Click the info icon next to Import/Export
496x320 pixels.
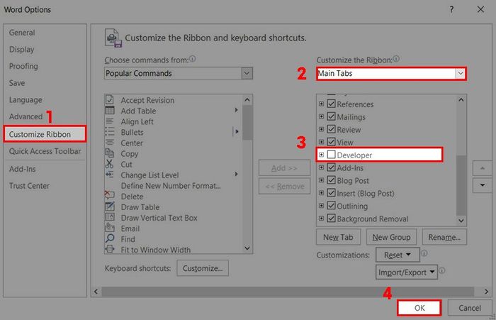click(x=442, y=270)
